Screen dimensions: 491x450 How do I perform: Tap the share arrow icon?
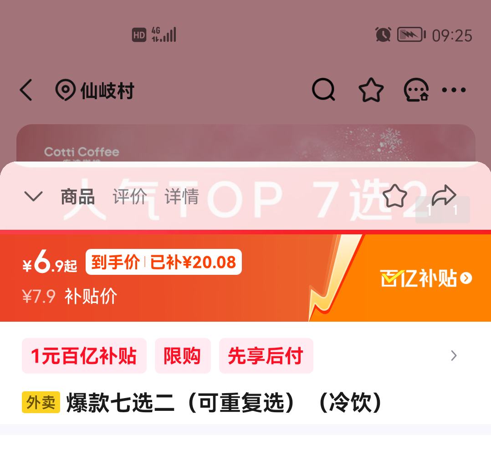coord(444,196)
